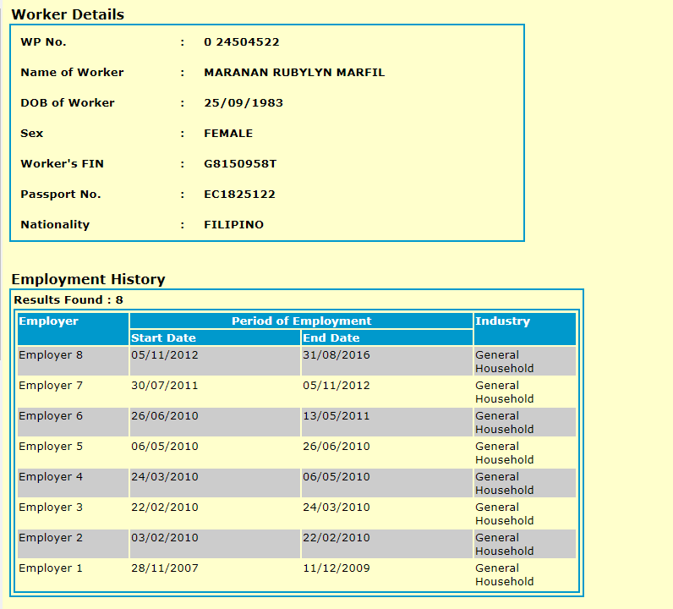Click the Employer 3 row label
This screenshot has width=673, height=609.
51,507
